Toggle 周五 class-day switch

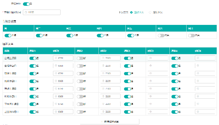point(131,35)
